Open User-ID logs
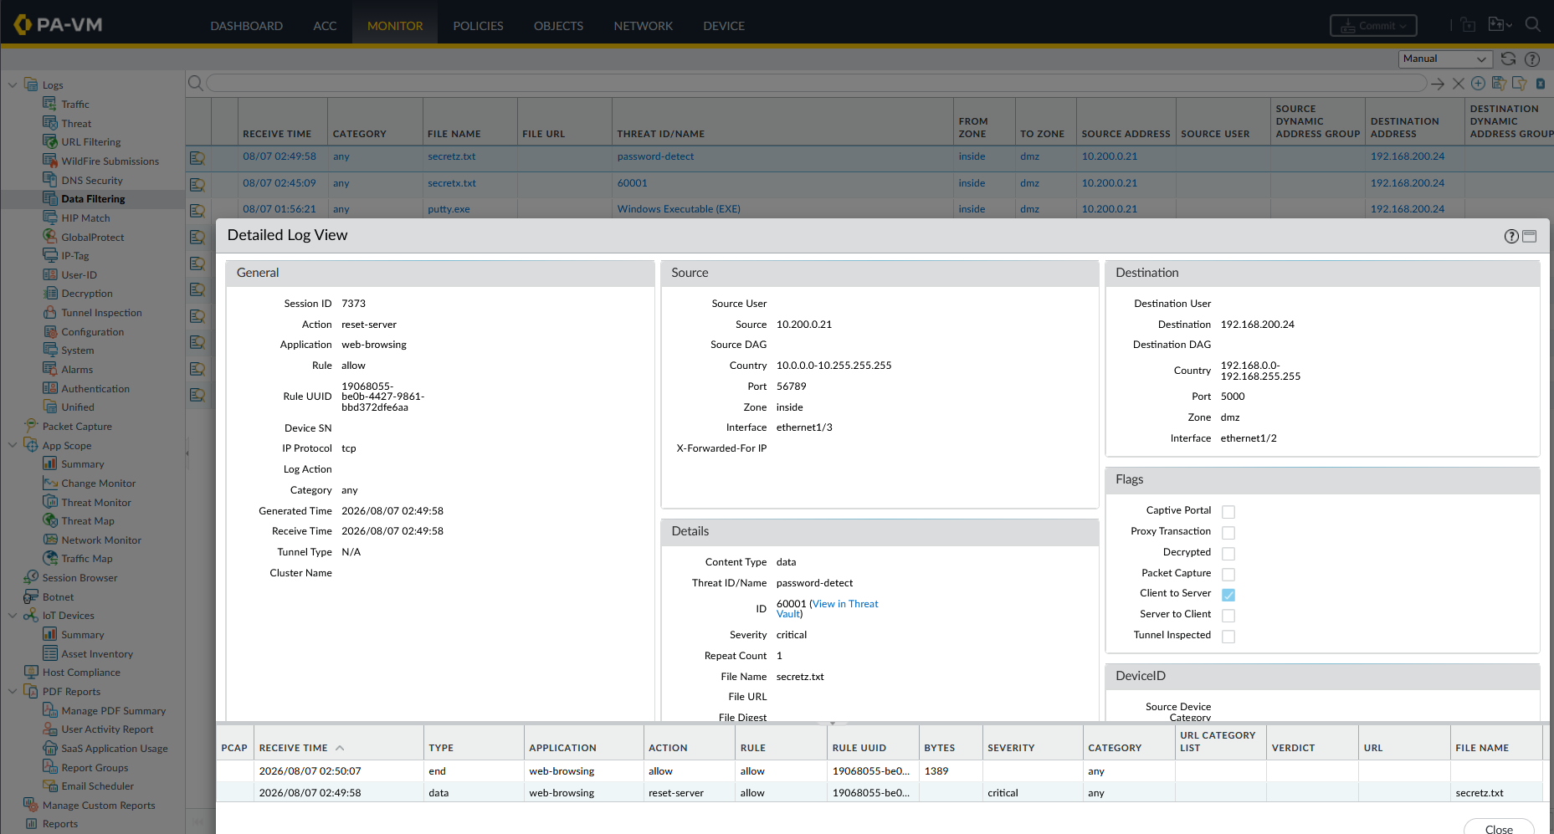 [79, 275]
